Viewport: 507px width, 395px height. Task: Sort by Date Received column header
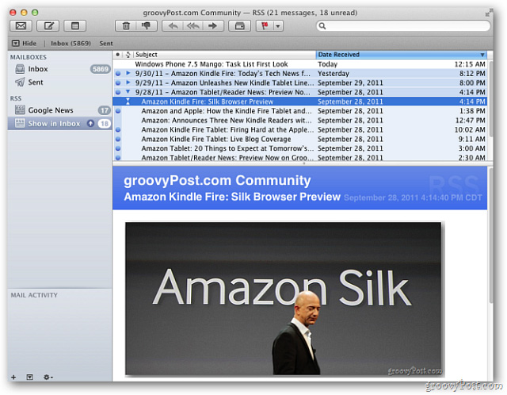pyautogui.click(x=401, y=55)
